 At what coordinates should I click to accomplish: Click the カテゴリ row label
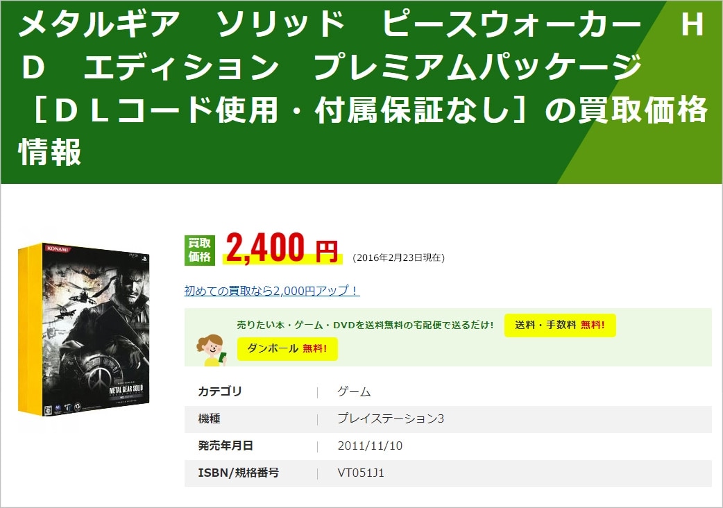pyautogui.click(x=220, y=391)
